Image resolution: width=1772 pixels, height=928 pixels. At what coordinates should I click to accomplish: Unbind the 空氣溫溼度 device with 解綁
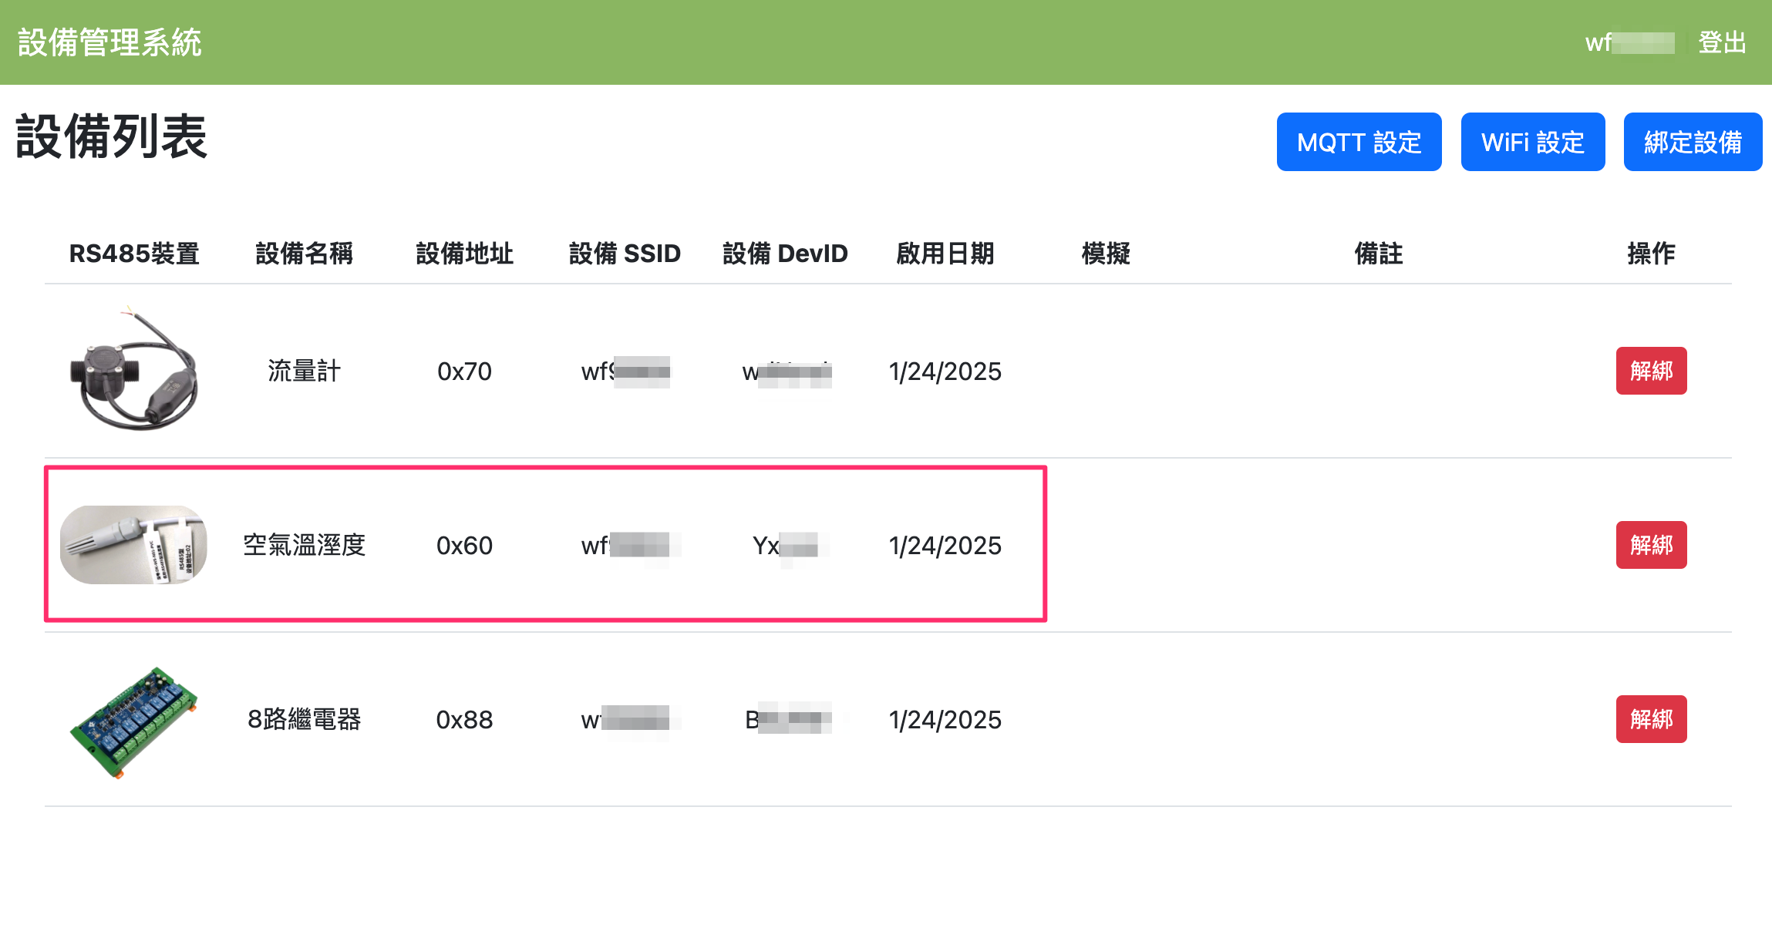click(1651, 545)
